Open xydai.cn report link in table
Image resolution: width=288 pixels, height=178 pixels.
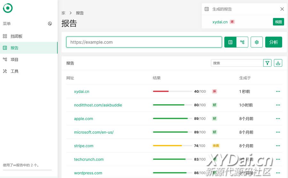point(82,91)
